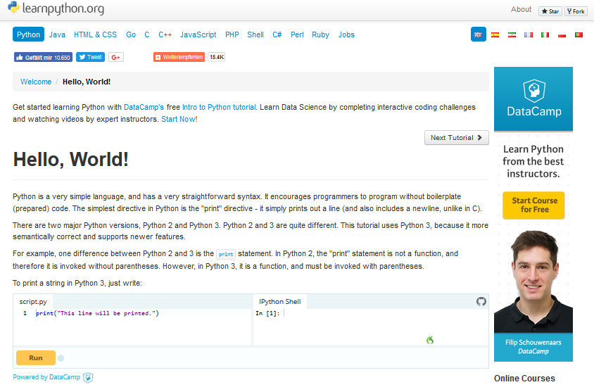Switch language to English flag
Image resolution: width=594 pixels, height=387 pixels.
[x=478, y=34]
